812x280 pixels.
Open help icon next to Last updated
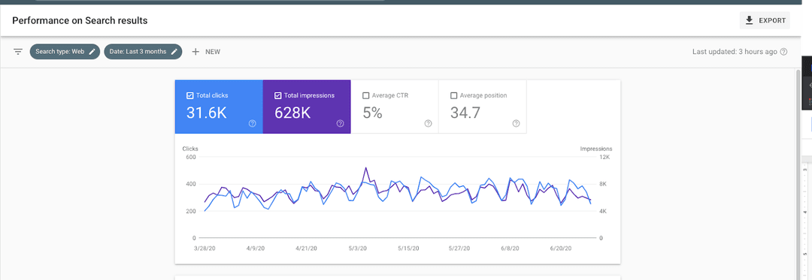coord(783,52)
